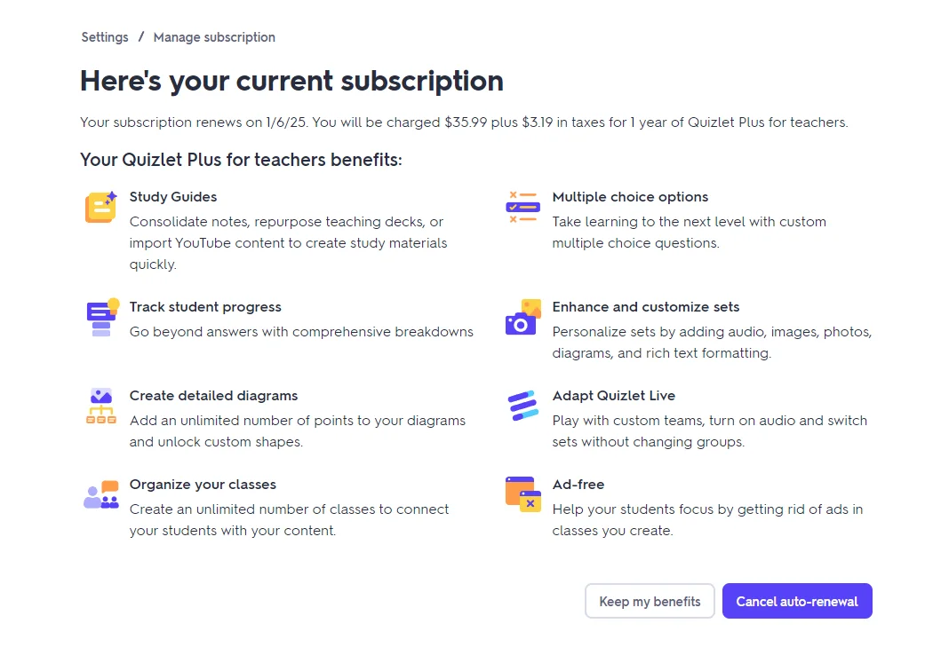Click the Keep my benefits button

pyautogui.click(x=650, y=601)
